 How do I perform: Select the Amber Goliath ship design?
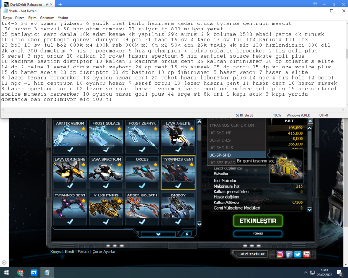point(142,209)
